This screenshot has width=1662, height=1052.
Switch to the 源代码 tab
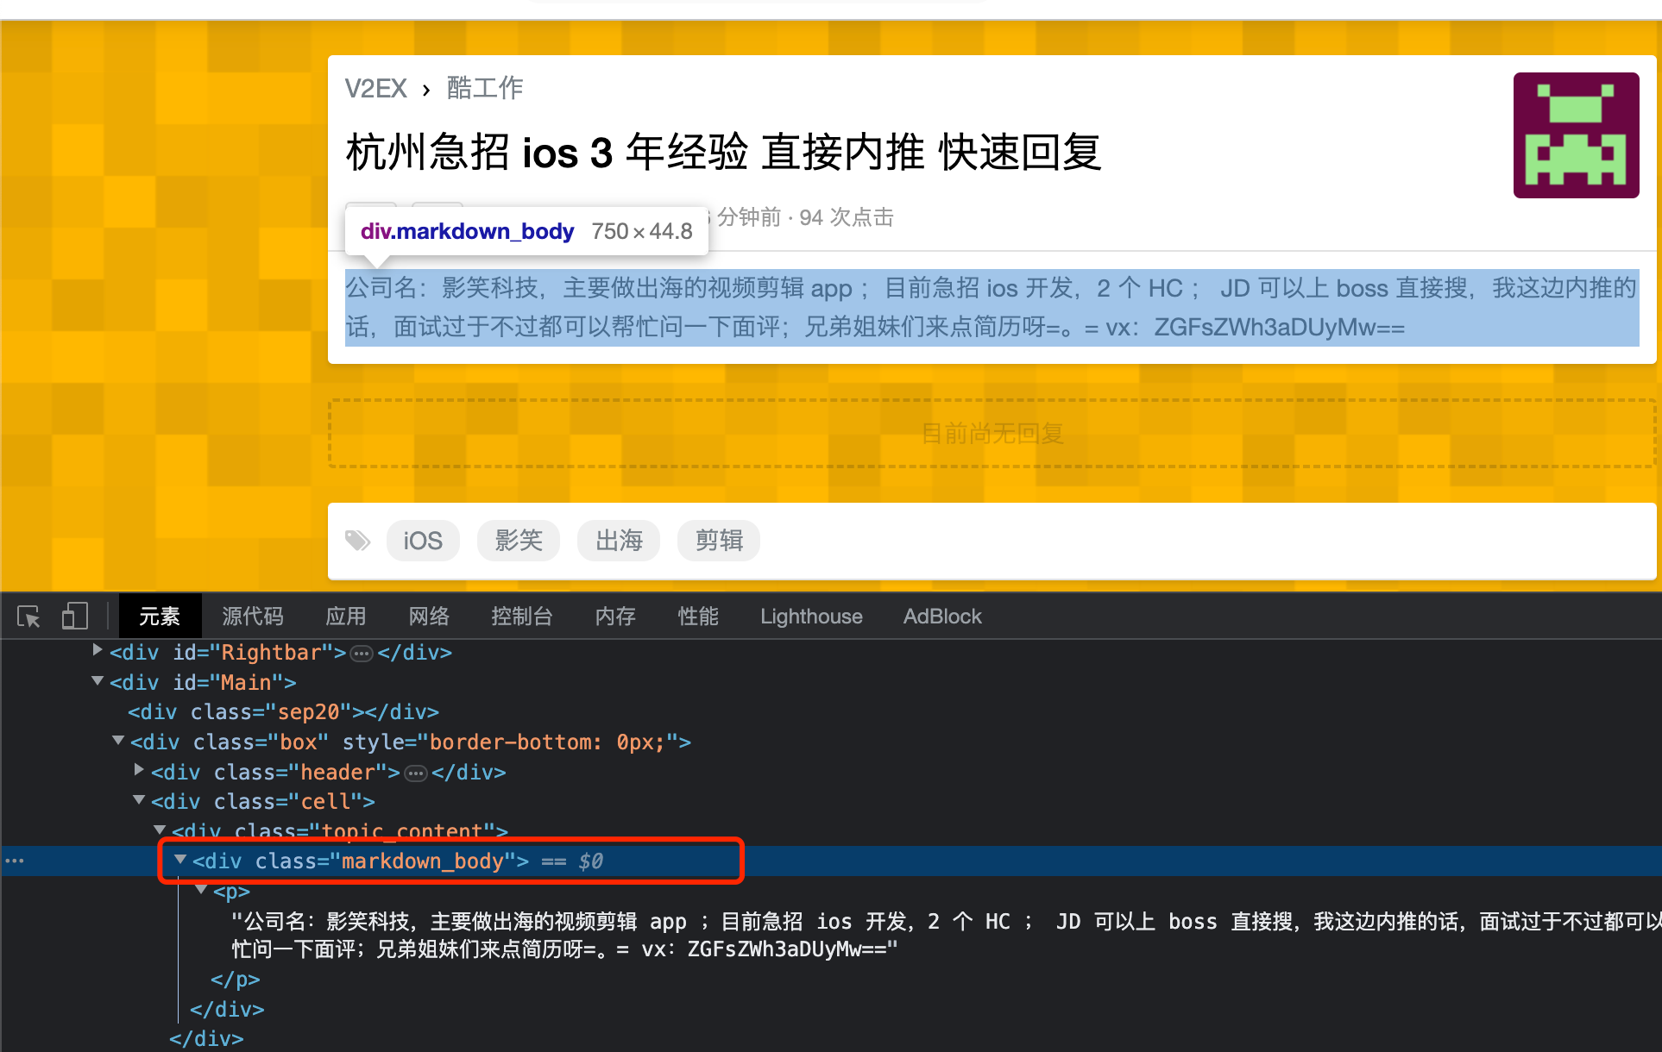pyautogui.click(x=253, y=616)
